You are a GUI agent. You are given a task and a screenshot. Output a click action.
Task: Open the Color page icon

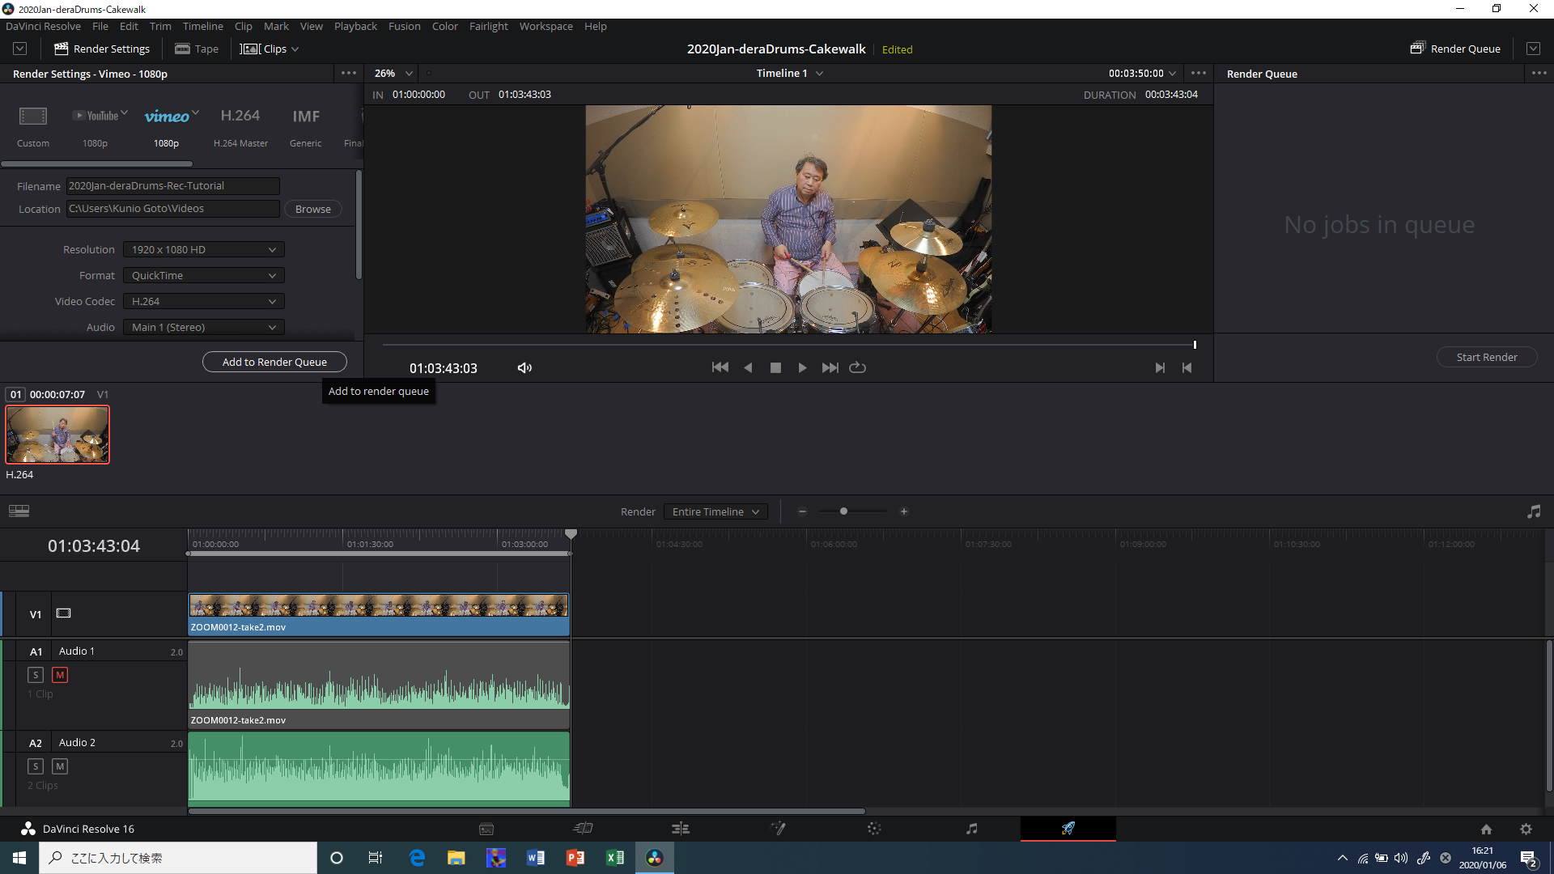click(874, 829)
